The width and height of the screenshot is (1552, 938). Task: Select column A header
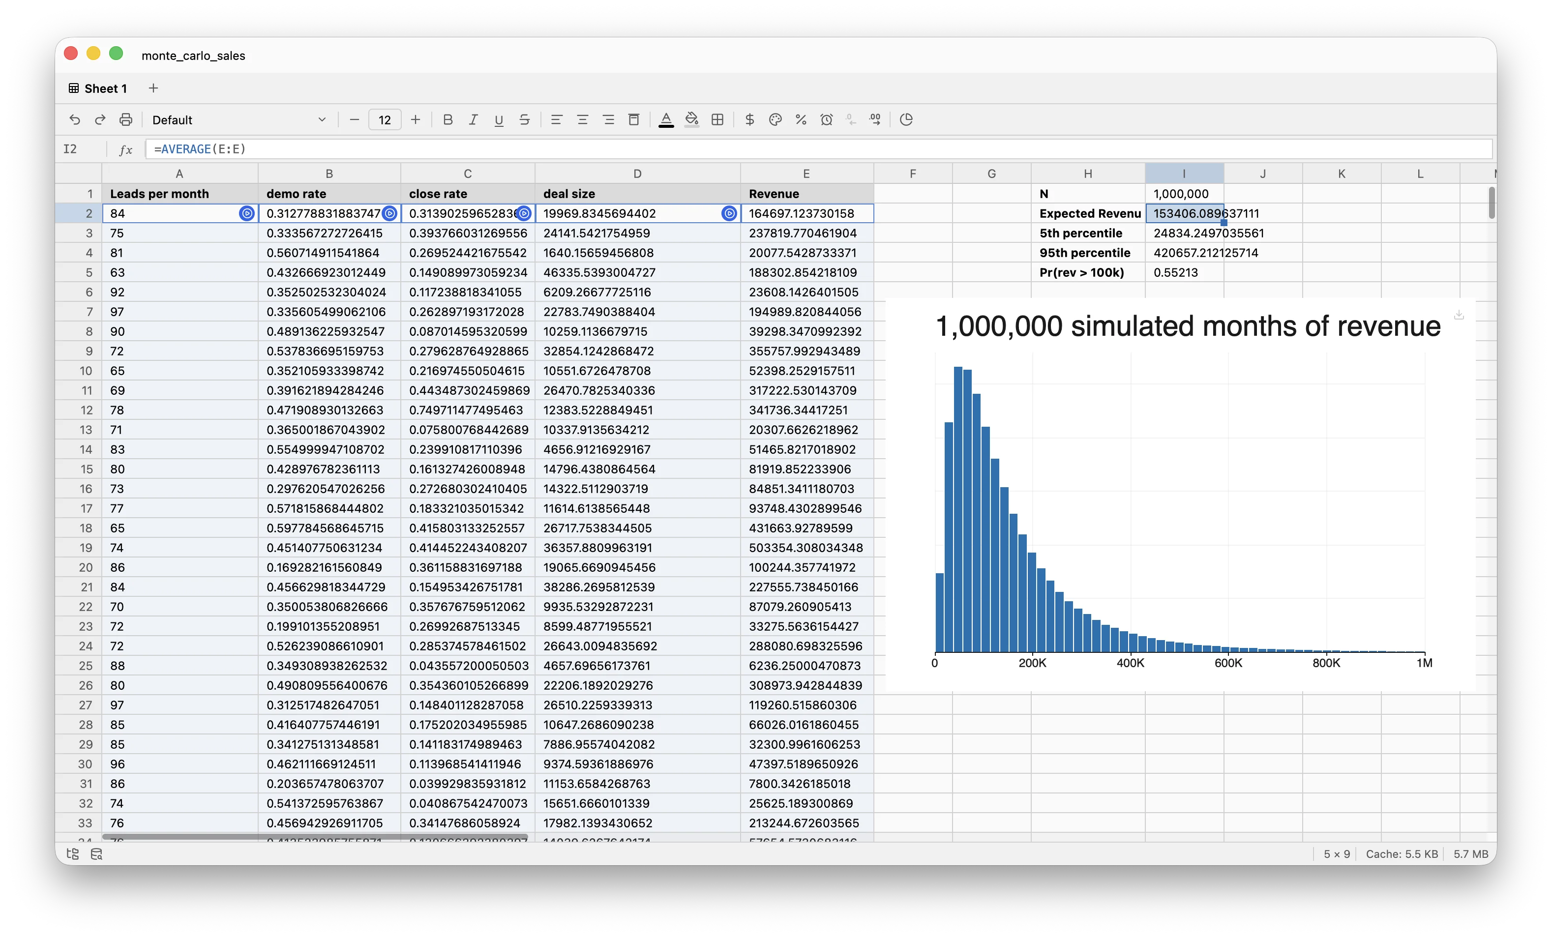tap(179, 173)
